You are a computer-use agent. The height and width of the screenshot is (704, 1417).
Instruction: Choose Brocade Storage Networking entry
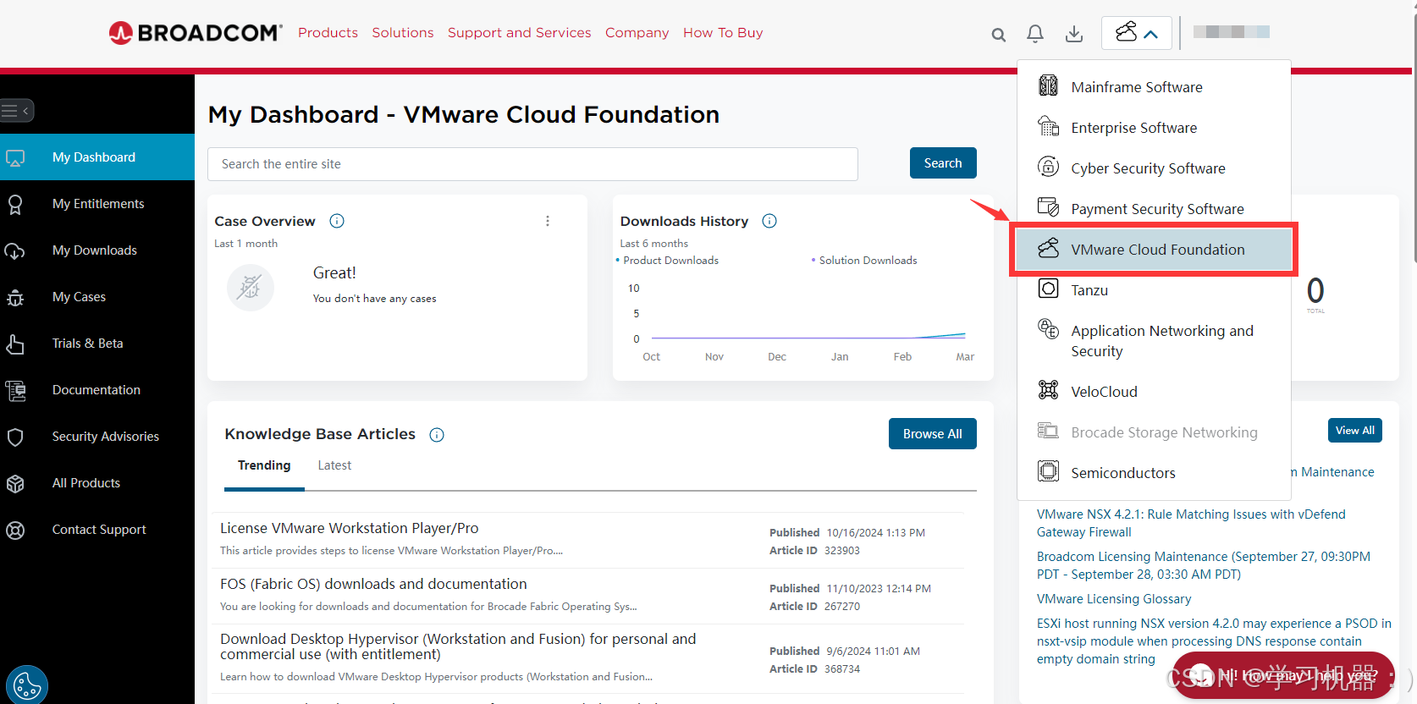click(x=1154, y=432)
